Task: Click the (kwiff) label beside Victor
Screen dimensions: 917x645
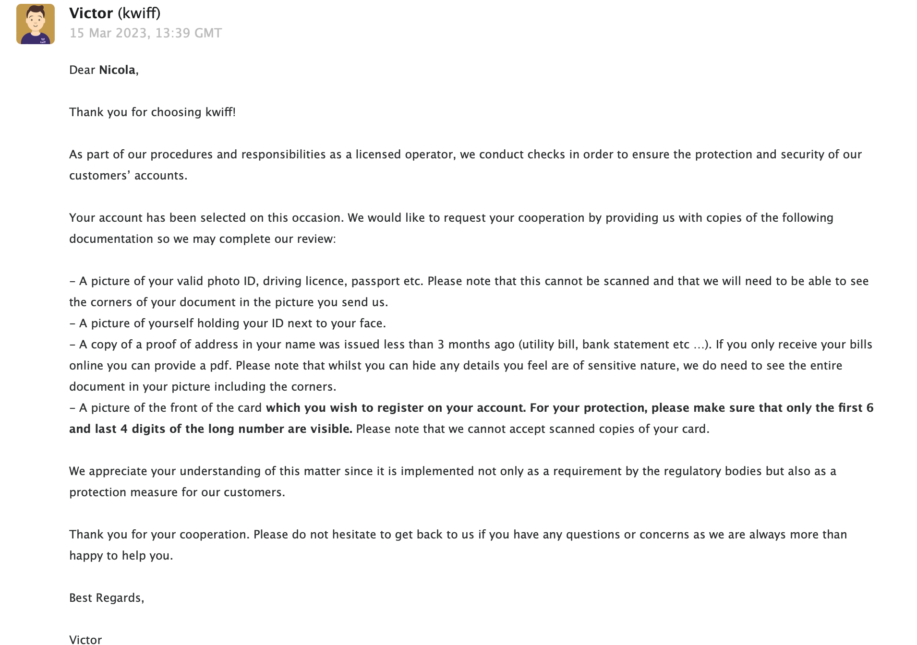Action: point(139,13)
